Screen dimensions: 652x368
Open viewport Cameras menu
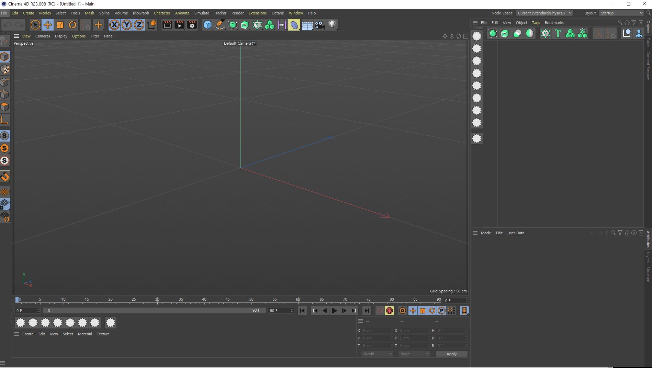point(43,36)
